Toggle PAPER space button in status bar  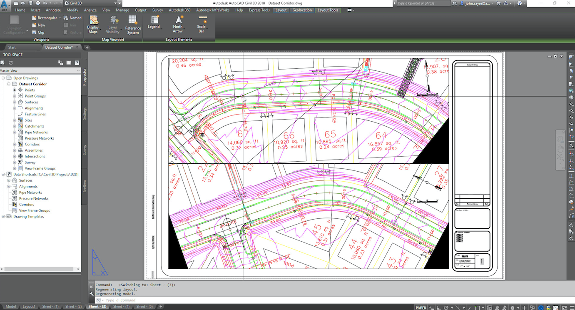pos(421,307)
